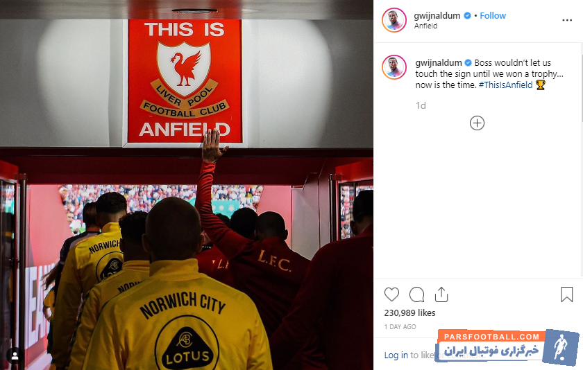Open the profile avatar beside the caption
Screen dimensions: 583x370
coord(394,67)
